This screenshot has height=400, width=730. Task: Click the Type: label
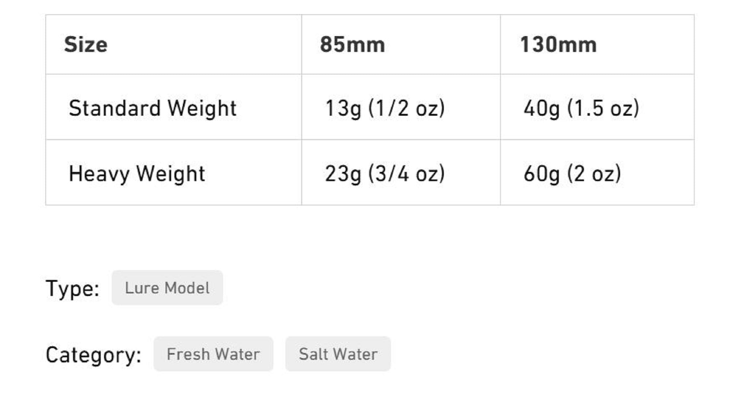(72, 288)
